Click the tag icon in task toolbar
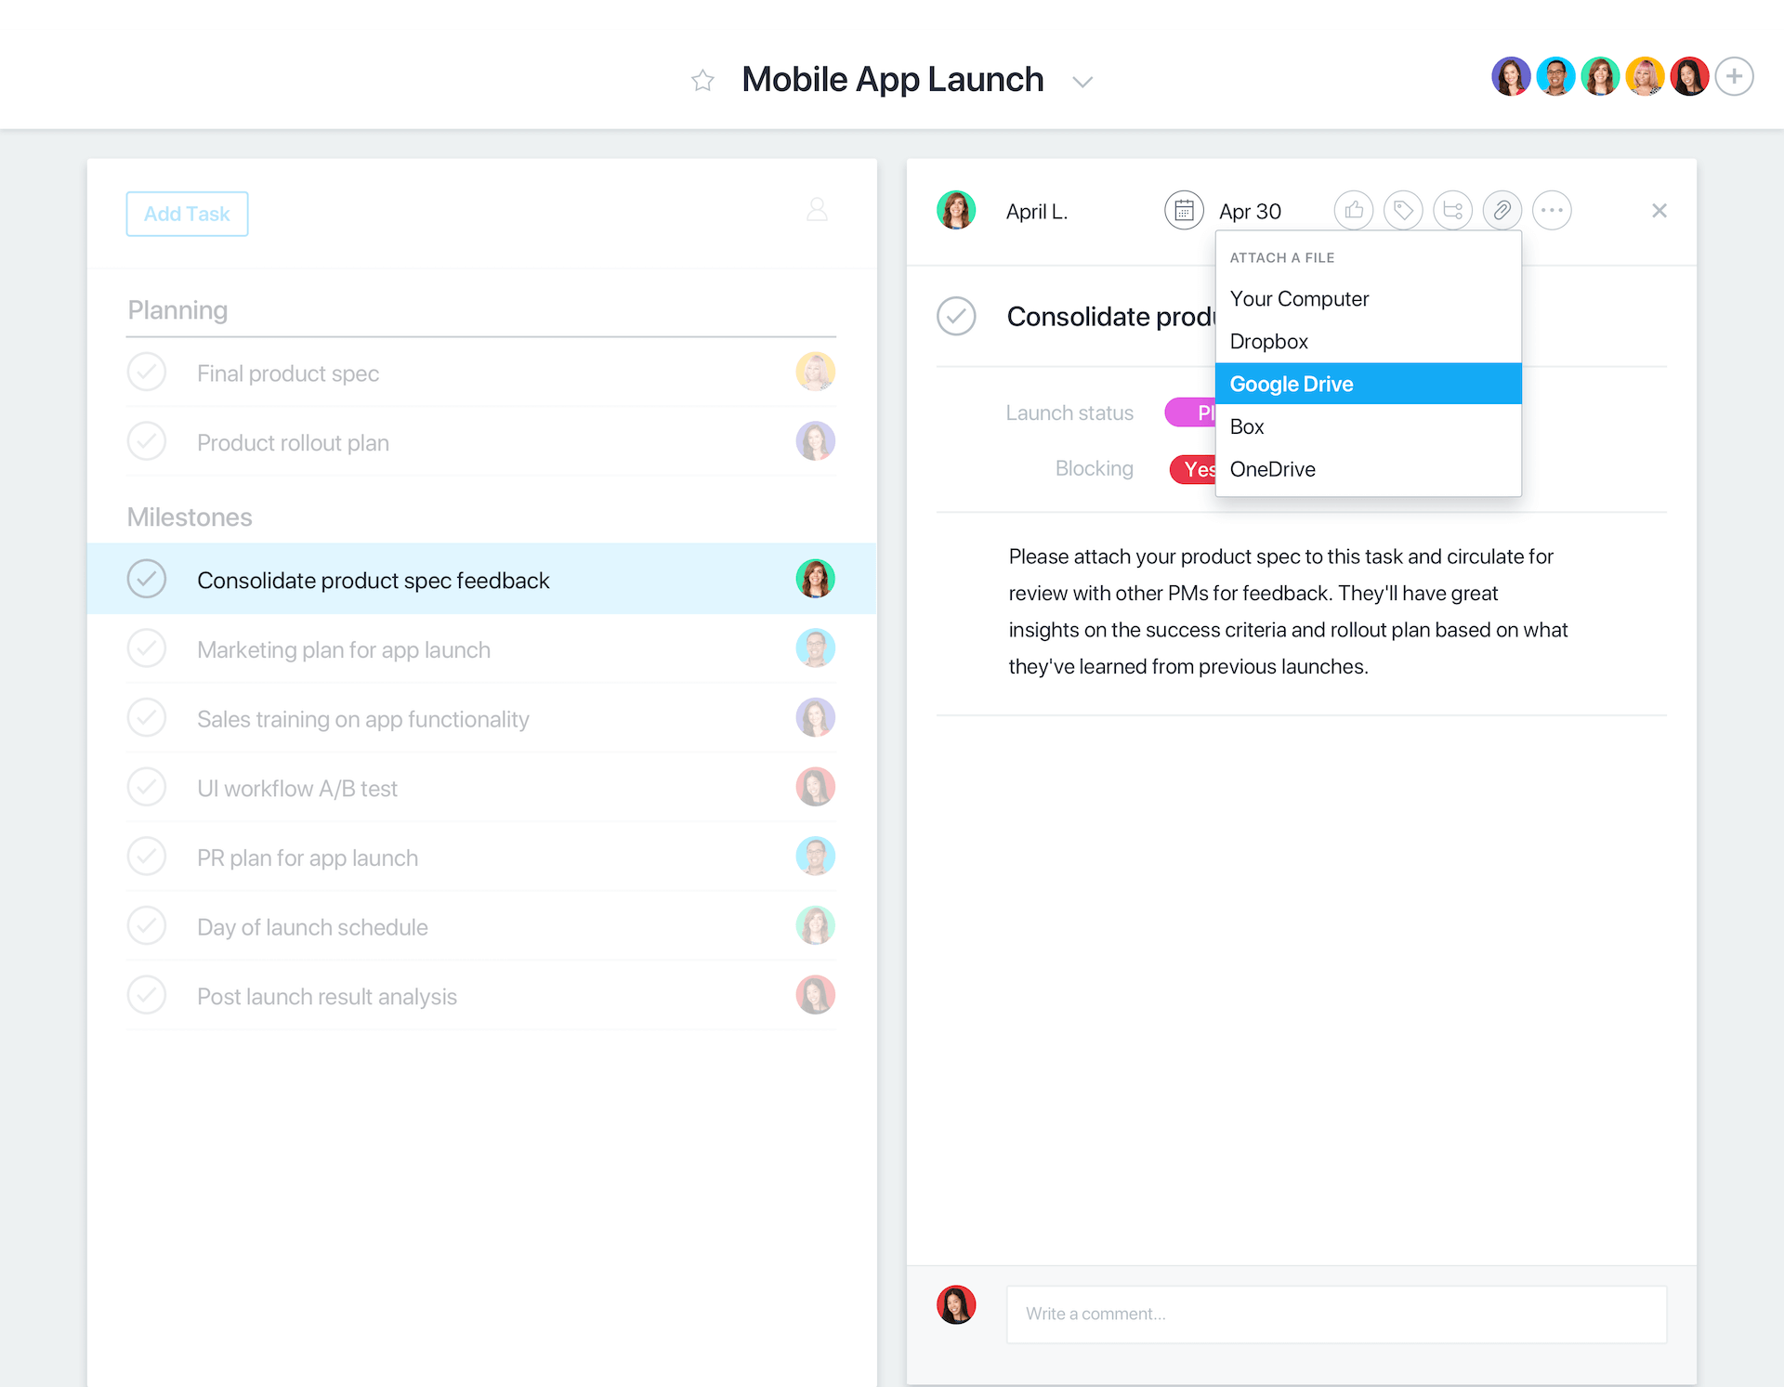Viewport: 1784px width, 1387px height. tap(1403, 211)
